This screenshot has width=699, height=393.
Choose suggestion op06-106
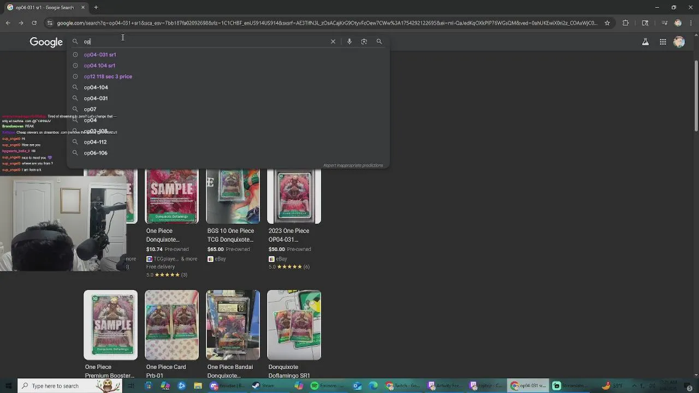(96, 153)
